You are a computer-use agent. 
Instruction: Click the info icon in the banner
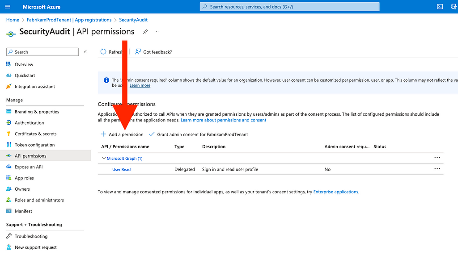click(106, 80)
